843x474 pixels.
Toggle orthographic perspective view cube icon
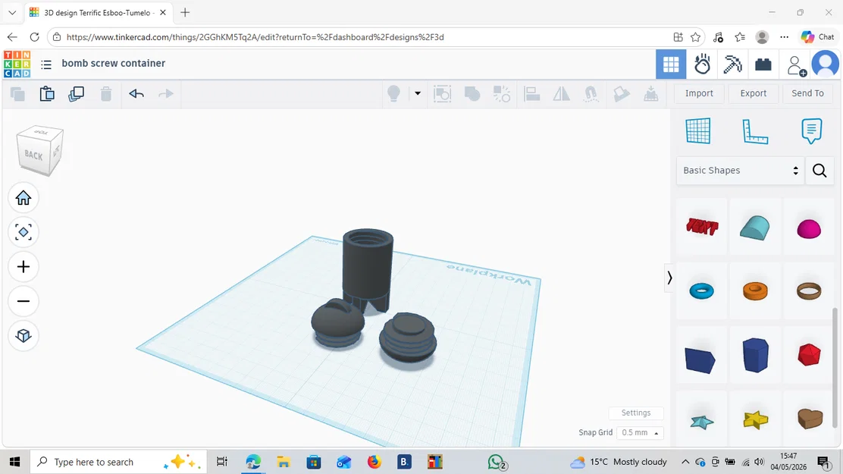[23, 336]
